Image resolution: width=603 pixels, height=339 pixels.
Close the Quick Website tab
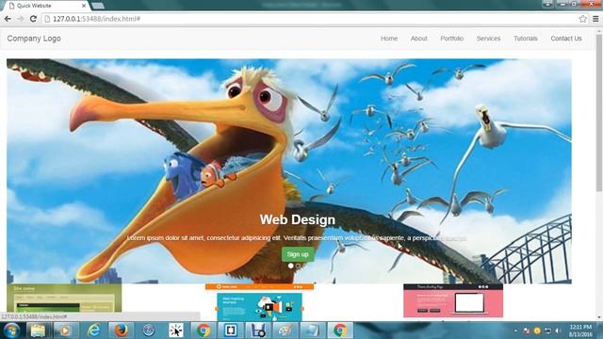[84, 6]
